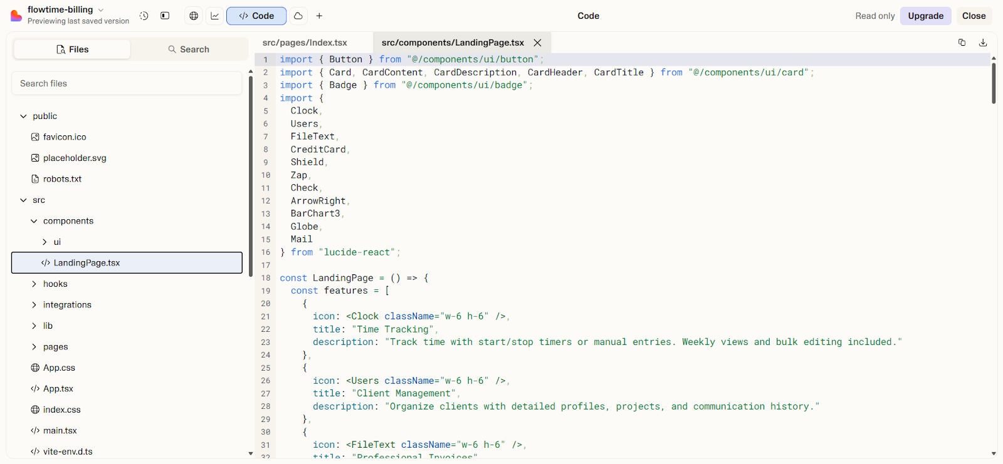The width and height of the screenshot is (1003, 464).
Task: Click line number 18 in the gutter
Action: click(266, 278)
